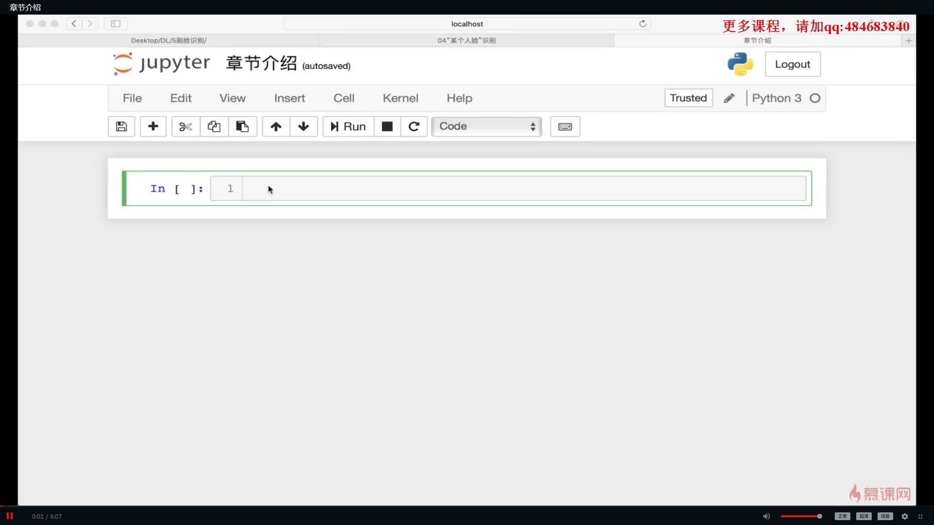
Task: Click the Move cell down icon
Action: (x=303, y=125)
